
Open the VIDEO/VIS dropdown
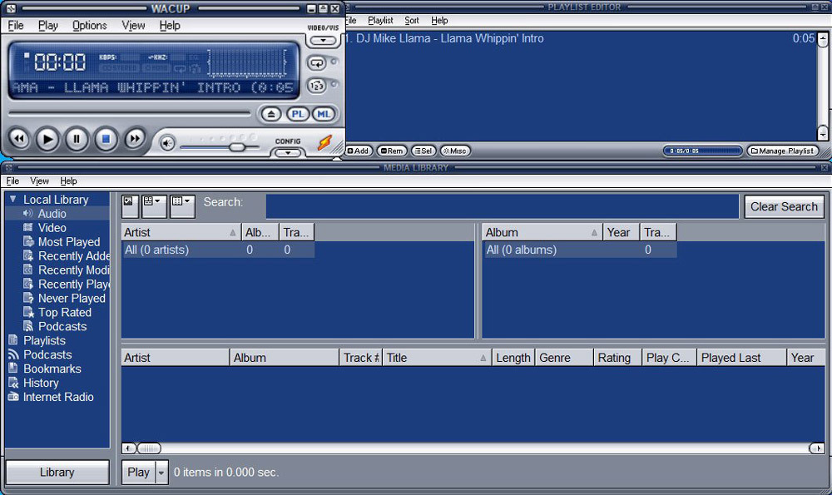323,40
